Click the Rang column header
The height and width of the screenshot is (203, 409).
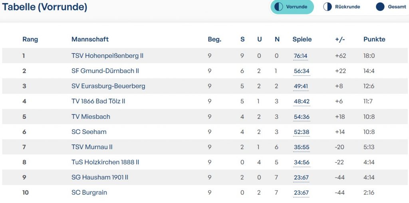click(x=30, y=39)
